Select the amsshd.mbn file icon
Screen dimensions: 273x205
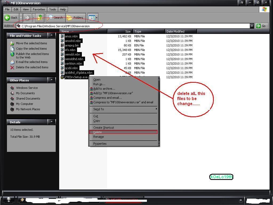62,41
